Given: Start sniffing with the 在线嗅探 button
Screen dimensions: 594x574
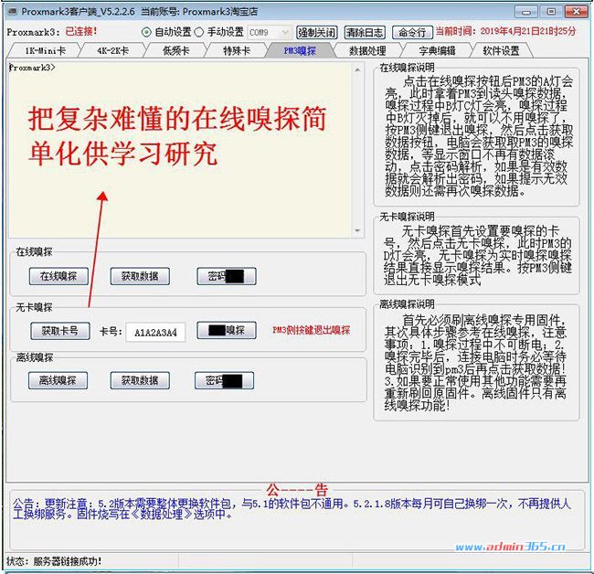Looking at the screenshot, I should click(x=58, y=276).
